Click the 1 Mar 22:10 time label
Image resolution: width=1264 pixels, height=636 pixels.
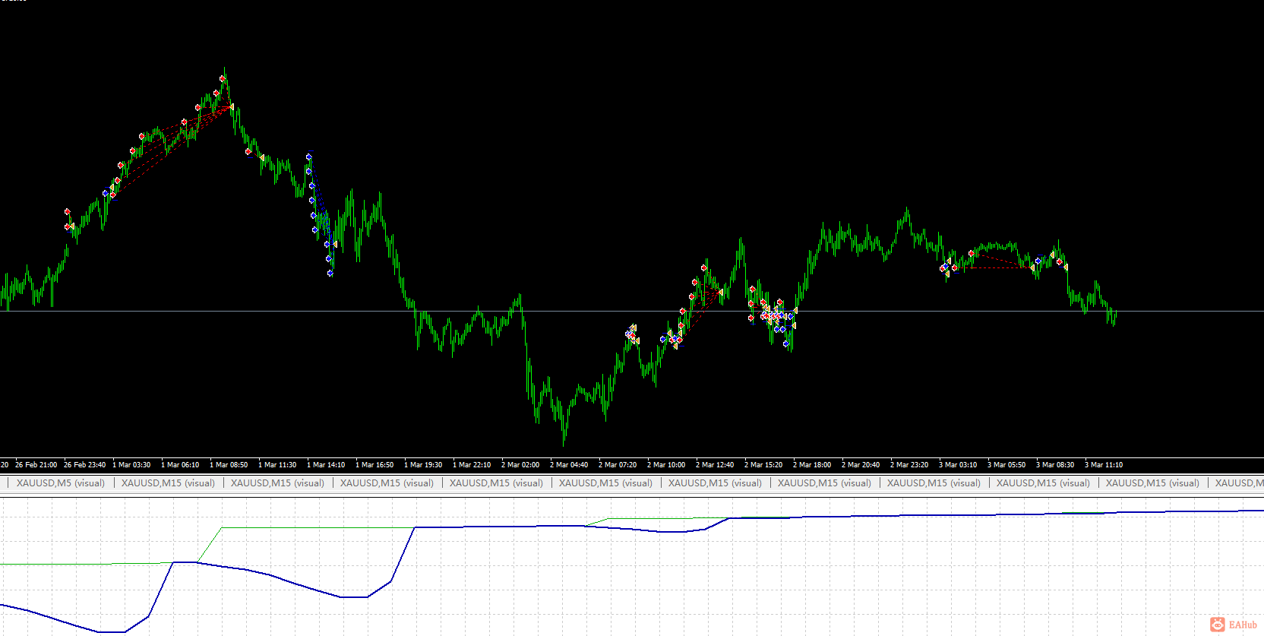pos(472,465)
